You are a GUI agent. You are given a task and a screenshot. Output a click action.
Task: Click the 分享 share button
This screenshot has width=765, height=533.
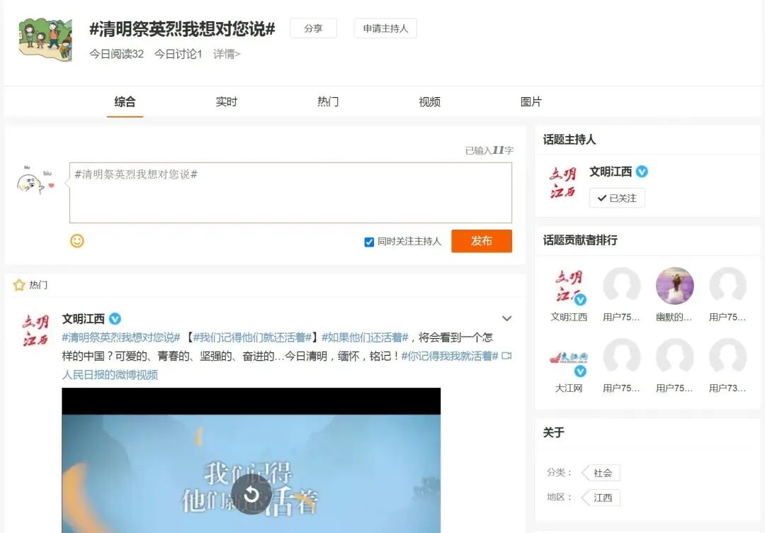pos(312,28)
